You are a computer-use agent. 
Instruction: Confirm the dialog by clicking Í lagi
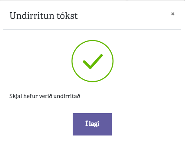[x=92, y=124]
